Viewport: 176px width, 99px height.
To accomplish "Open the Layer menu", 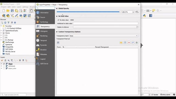I will click(x=19, y=7).
